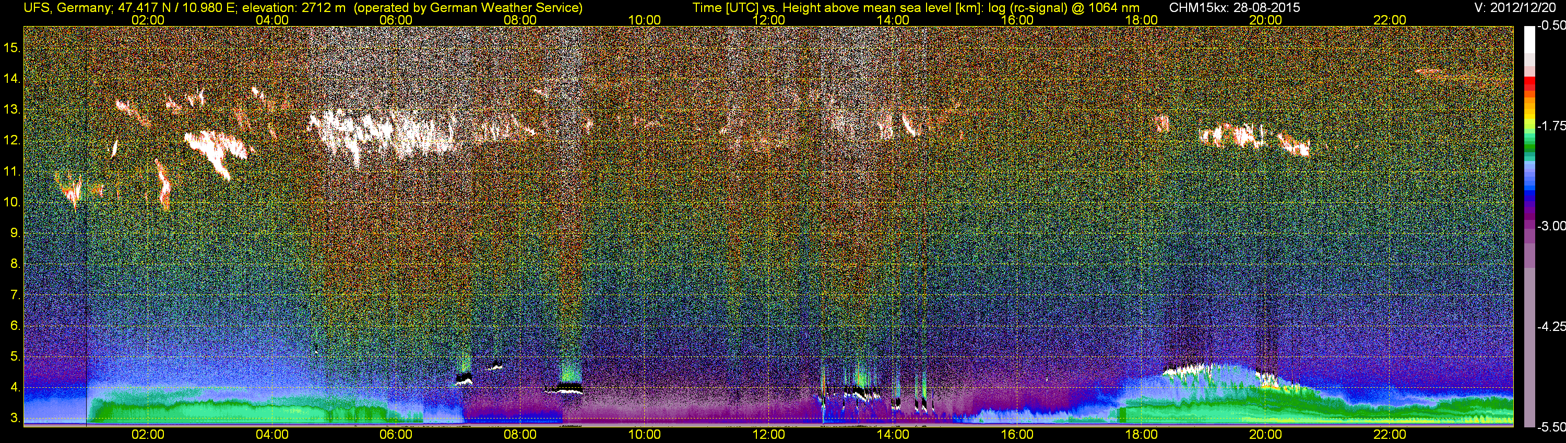Click the '02:00' label on top time axis
Screen dimensions: 1566x443
tap(148, 20)
